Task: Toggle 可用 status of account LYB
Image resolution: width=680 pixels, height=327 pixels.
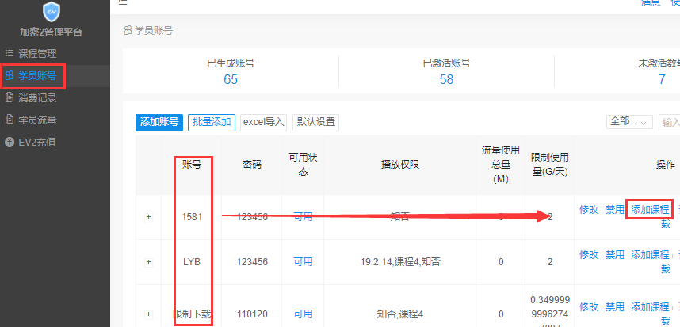Action: tap(303, 261)
